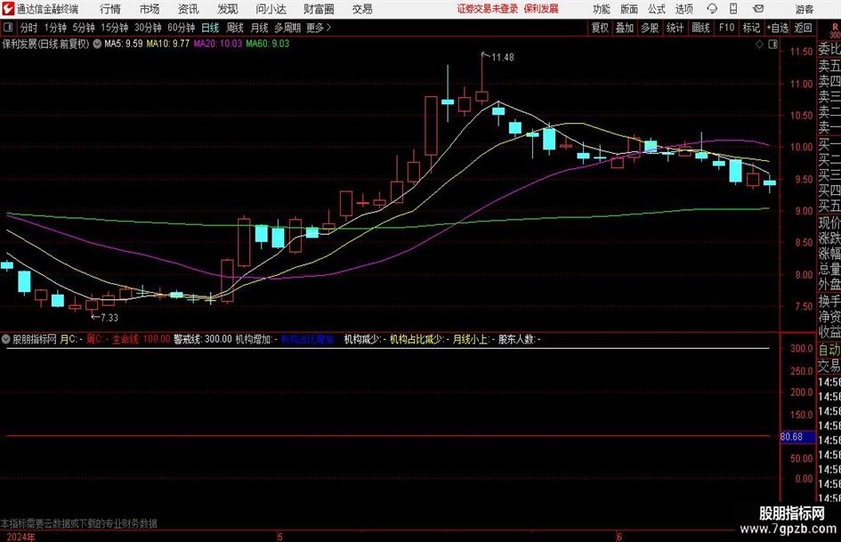This screenshot has width=841, height=542.
Task: Switch to the 5分钟 period tab
Action: coord(84,28)
